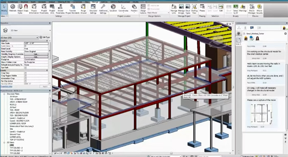Open Decal Types
Screen dimensions: 288x157
188,9
